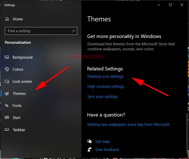
Task: Select the Start icon in sidebar
Action: pos(7,118)
